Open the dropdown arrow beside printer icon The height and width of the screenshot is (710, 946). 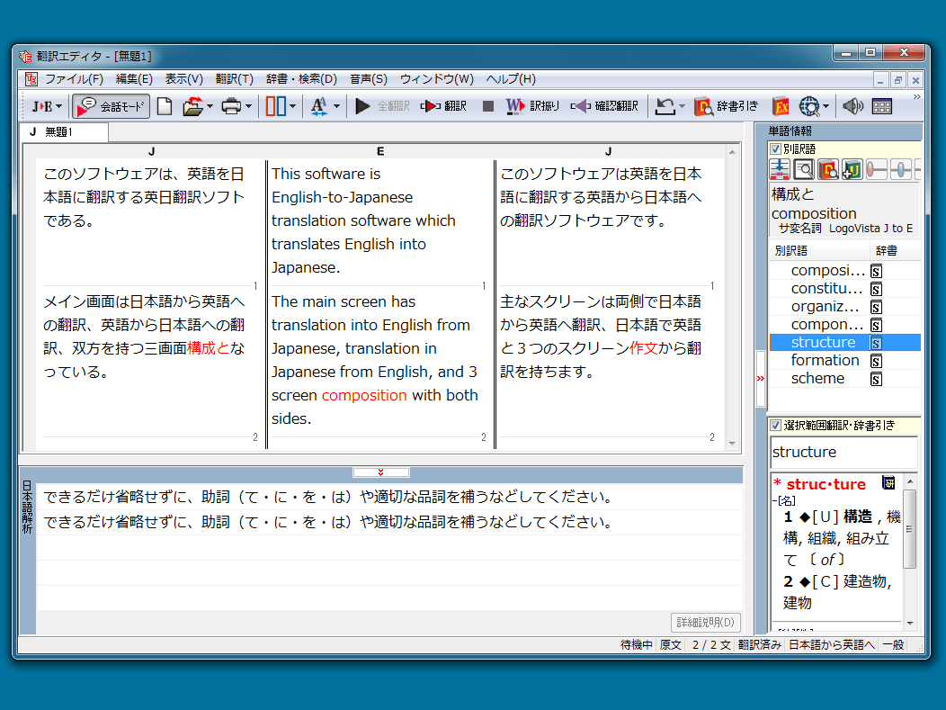click(248, 106)
